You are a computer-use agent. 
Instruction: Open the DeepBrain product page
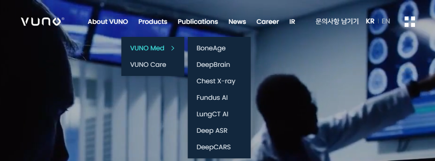[213, 65]
